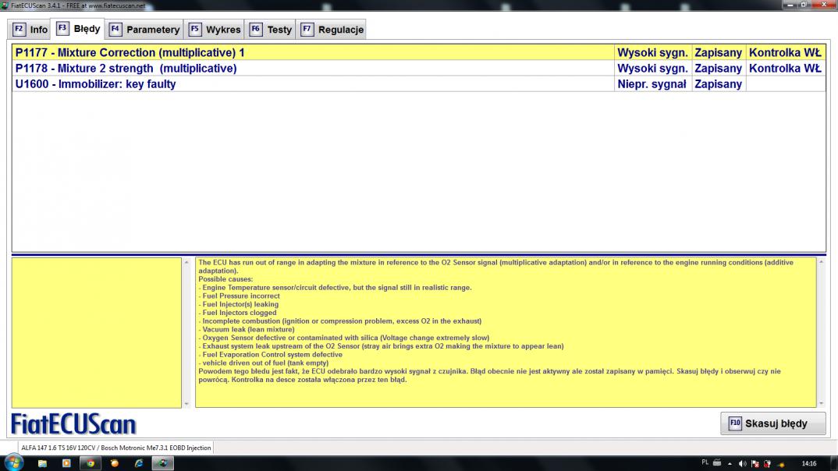Click the Action Center flag icon
Viewport: 838px width, 471px height.
pos(755,463)
